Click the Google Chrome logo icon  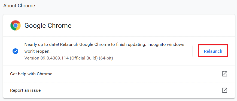click(16, 25)
